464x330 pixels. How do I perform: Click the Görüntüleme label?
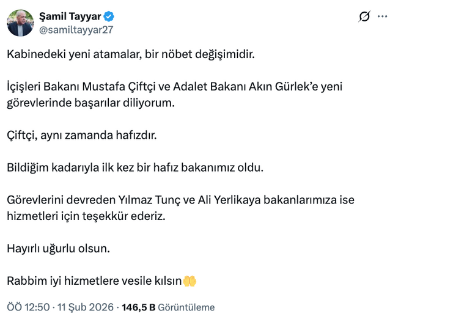click(186, 307)
